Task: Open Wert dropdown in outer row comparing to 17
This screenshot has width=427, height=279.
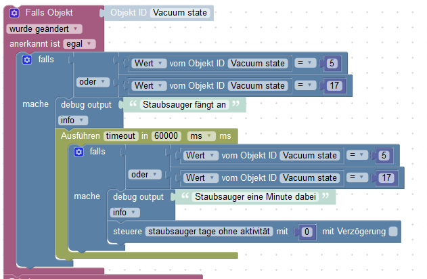Action: click(149, 85)
